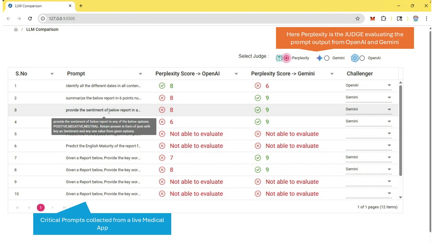
Task: Go to first page of table
Action: pyautogui.click(x=18, y=207)
